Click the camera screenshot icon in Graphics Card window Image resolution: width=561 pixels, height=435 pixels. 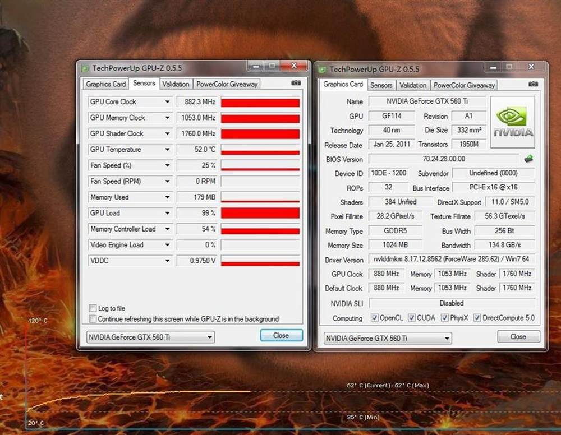tap(533, 84)
